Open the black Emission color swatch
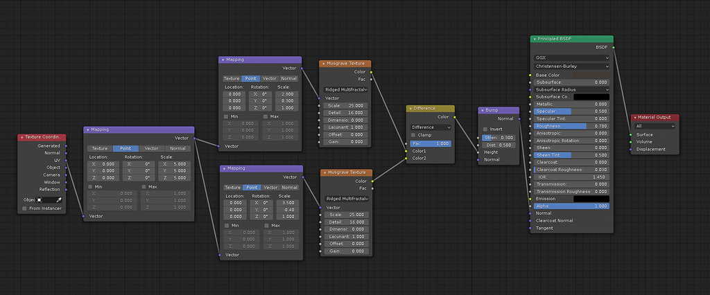710x295 pixels. click(591, 199)
